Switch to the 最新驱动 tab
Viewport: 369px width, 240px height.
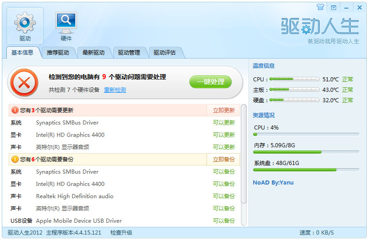(94, 53)
